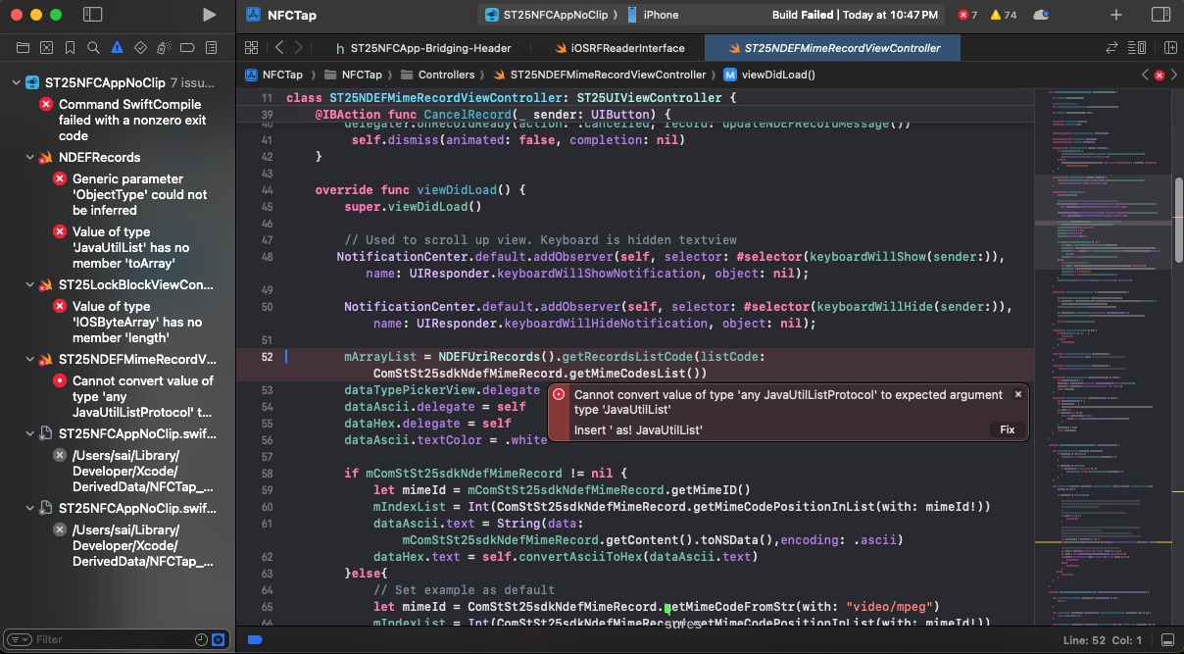
Task: Select the Issue navigator warning icon
Action: pos(117,48)
